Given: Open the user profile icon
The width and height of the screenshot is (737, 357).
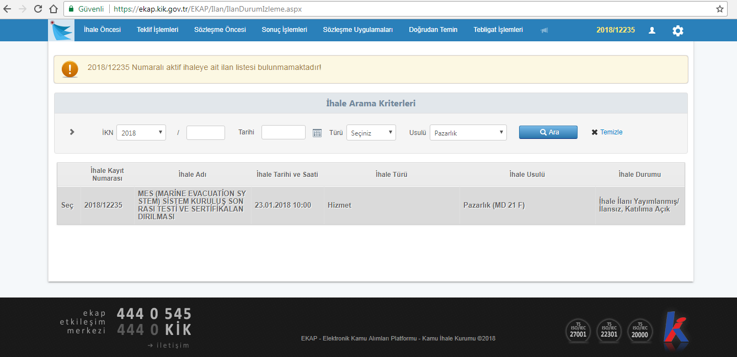Looking at the screenshot, I should click(651, 30).
